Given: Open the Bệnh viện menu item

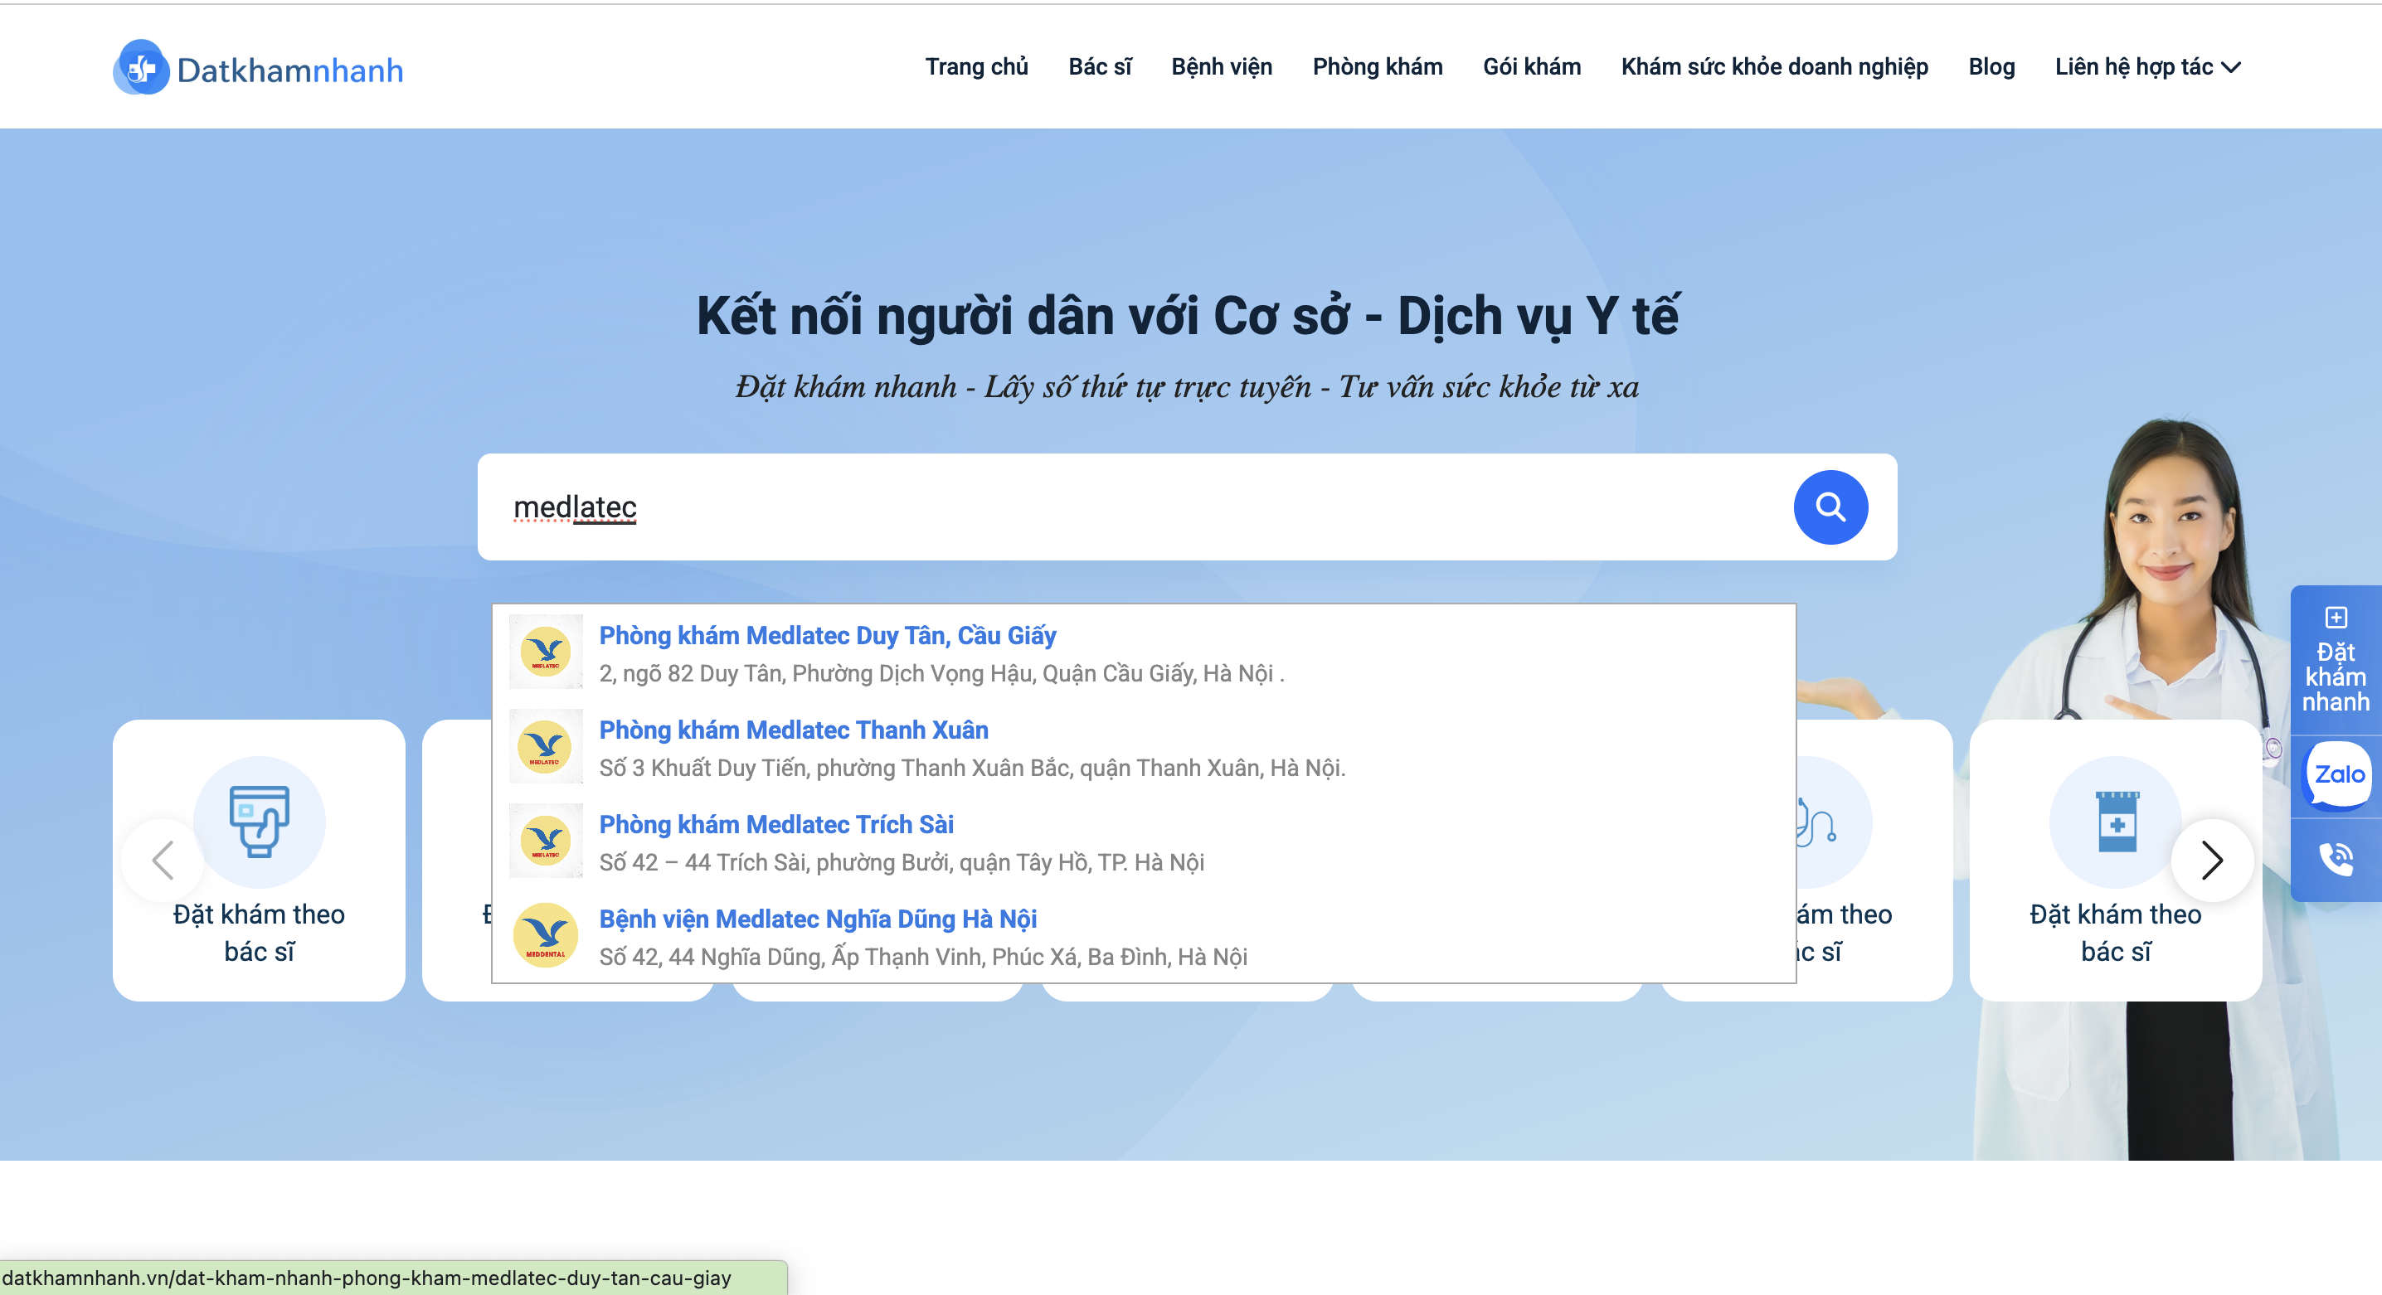Looking at the screenshot, I should point(1222,66).
